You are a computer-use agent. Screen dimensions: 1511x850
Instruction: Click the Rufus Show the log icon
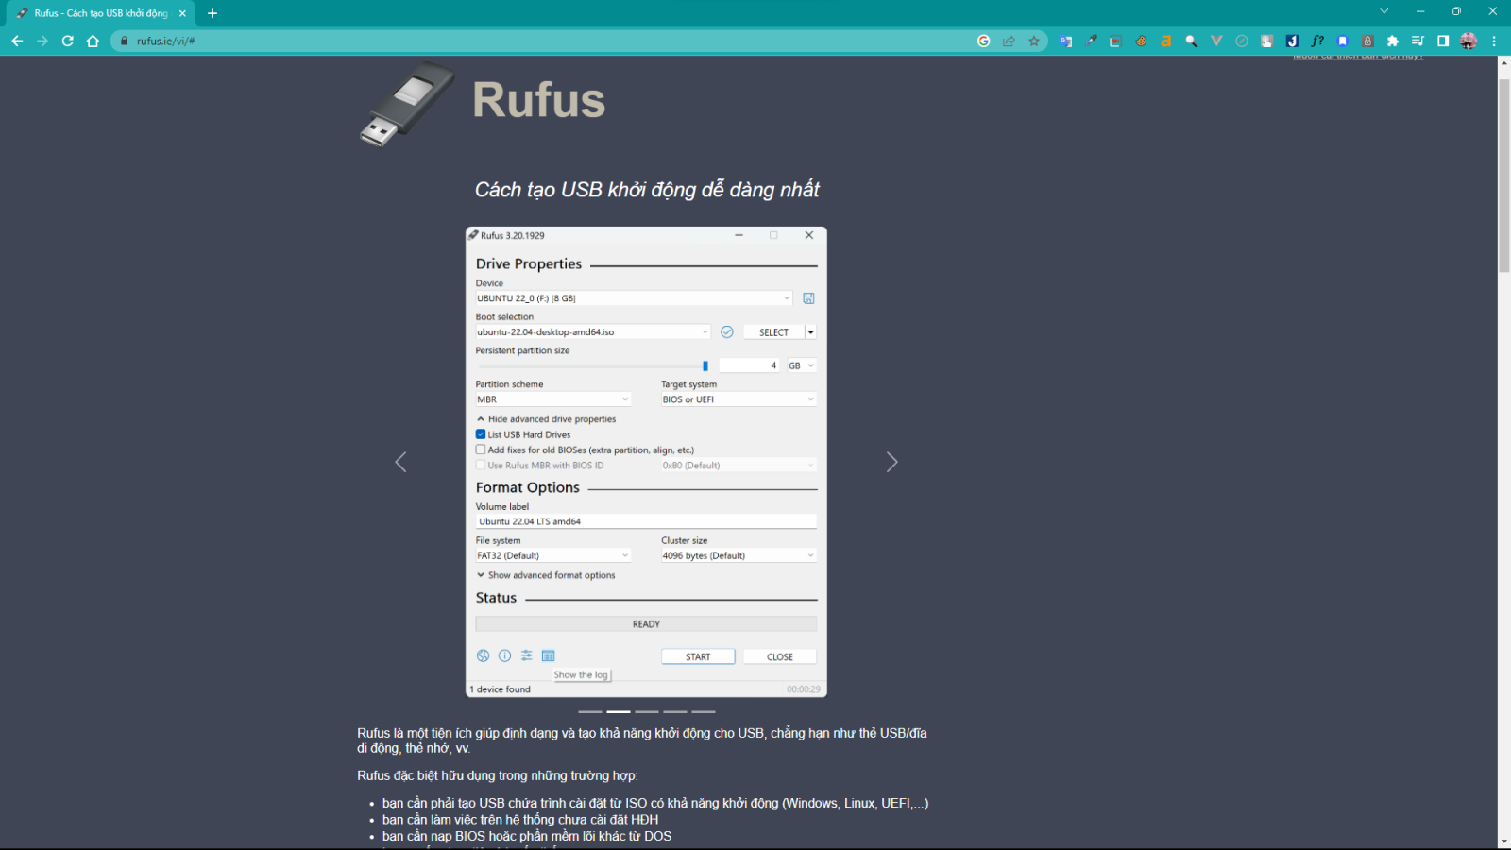[x=549, y=655]
